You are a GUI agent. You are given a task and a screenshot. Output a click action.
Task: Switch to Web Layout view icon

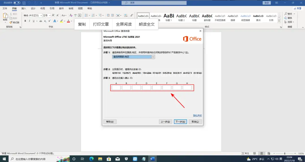(x=269, y=154)
